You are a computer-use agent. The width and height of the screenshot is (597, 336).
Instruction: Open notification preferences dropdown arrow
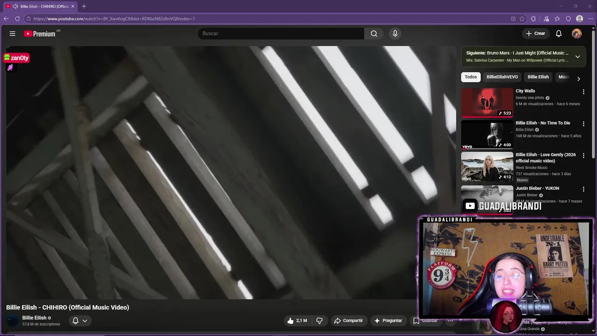(85, 321)
